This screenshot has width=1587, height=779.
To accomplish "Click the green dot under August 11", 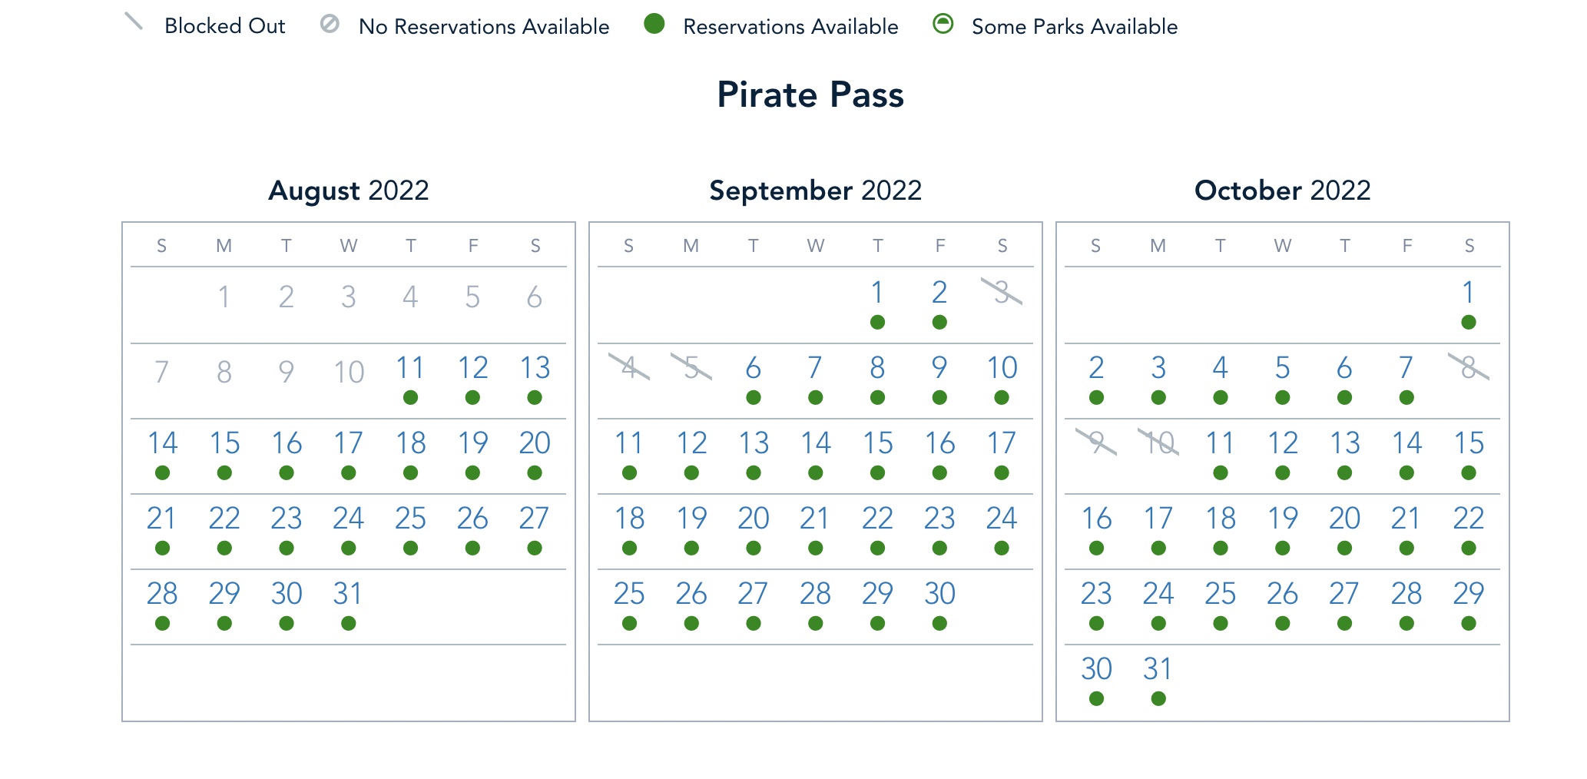I will (x=410, y=397).
